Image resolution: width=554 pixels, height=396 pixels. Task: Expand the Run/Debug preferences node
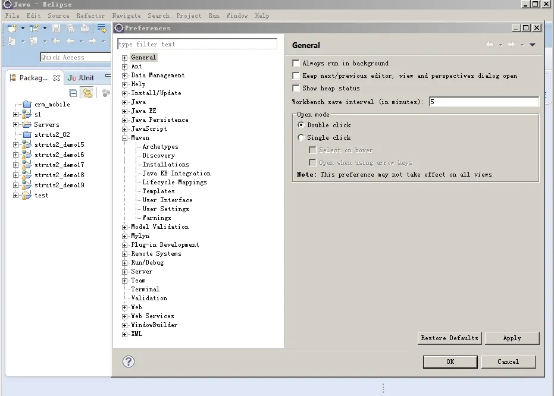[125, 263]
